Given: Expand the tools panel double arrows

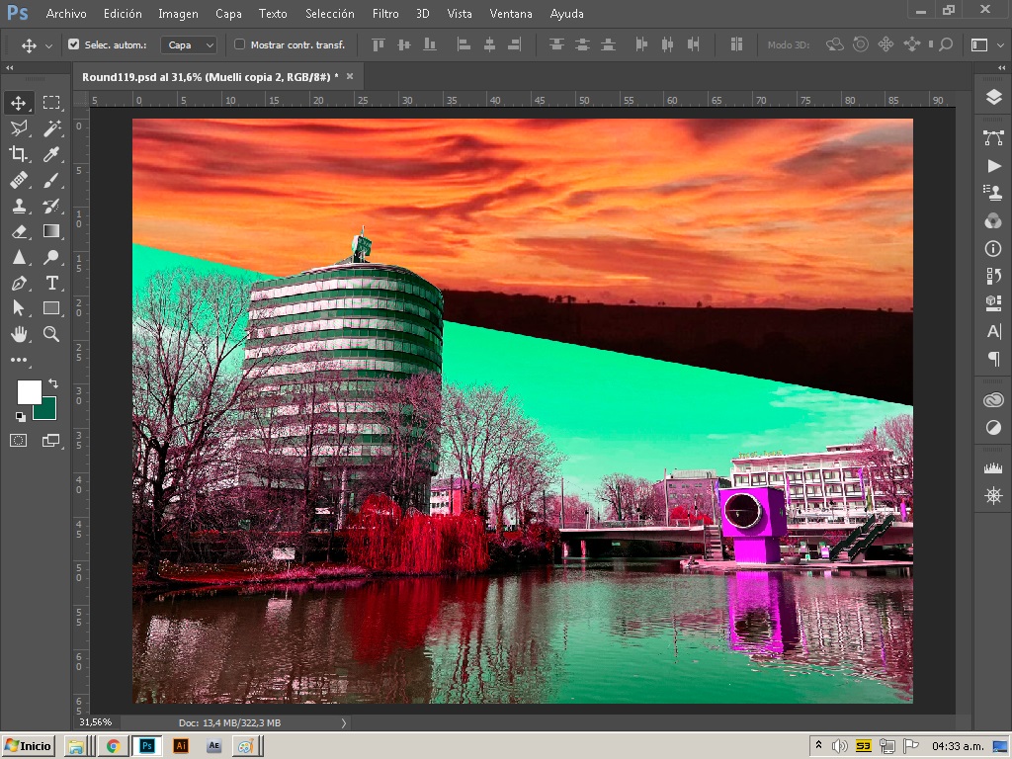Looking at the screenshot, I should (x=10, y=67).
